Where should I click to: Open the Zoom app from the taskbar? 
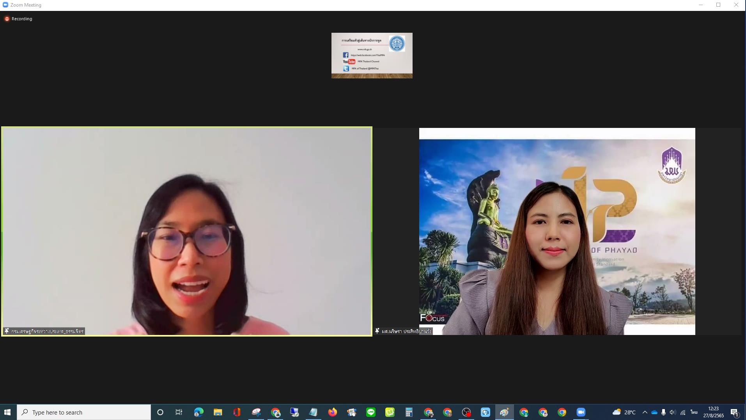click(x=581, y=412)
